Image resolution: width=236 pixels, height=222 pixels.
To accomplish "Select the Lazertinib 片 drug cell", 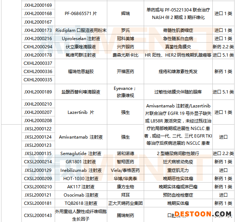I will pyautogui.click(x=81, y=112).
